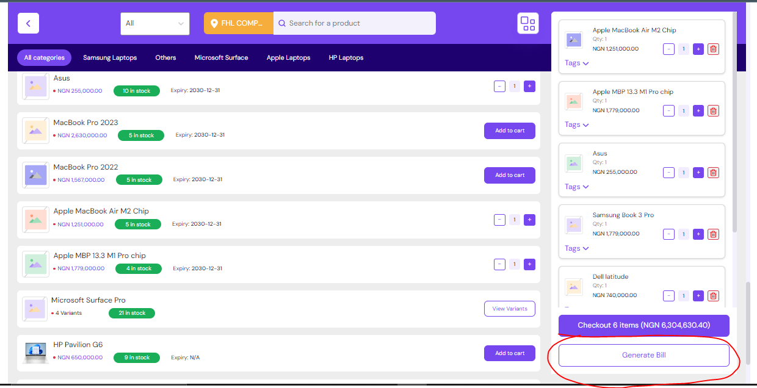Click the '9 in stock' badge

click(x=137, y=357)
